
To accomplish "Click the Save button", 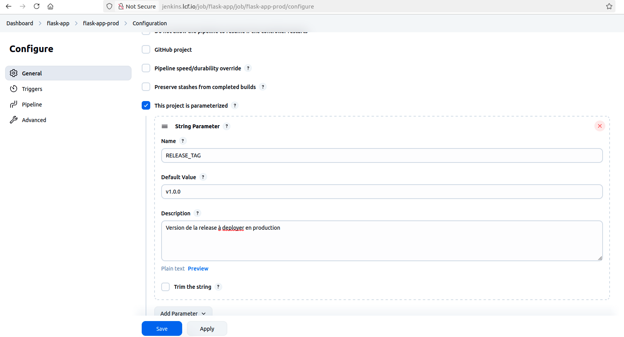I will pos(162,328).
